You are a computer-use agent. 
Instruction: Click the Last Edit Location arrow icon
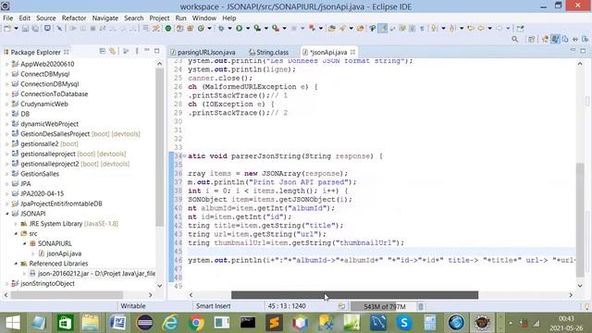click(x=471, y=29)
